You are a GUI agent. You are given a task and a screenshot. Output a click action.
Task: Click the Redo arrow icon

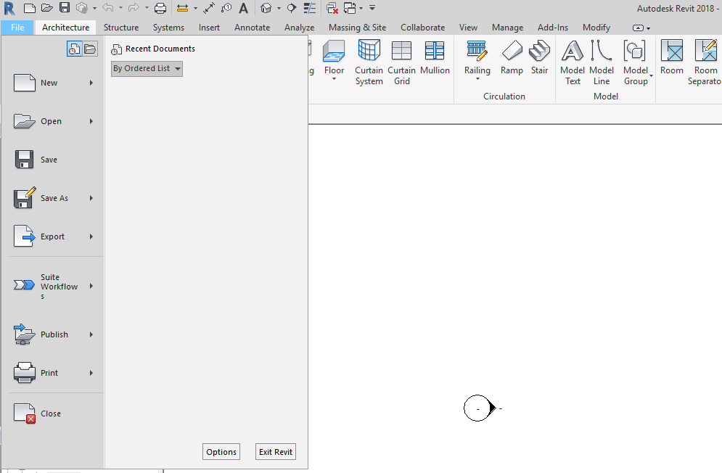click(134, 8)
